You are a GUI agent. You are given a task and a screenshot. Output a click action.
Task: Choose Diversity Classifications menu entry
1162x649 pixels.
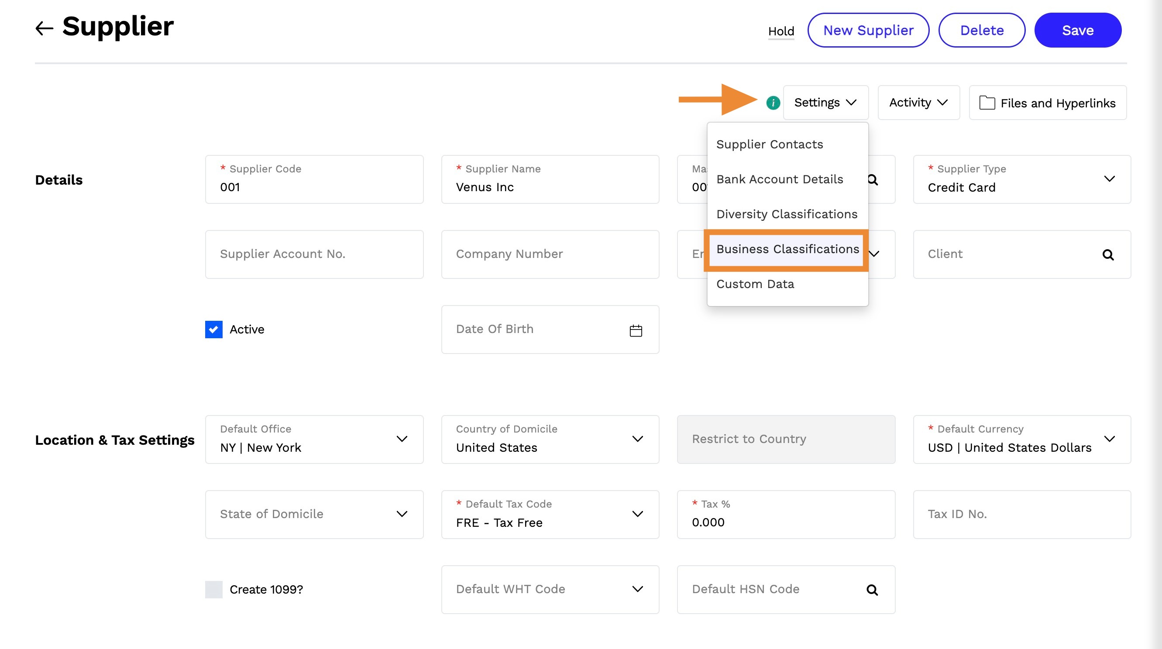[787, 214]
